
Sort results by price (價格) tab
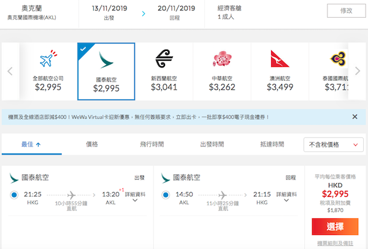coord(92,144)
